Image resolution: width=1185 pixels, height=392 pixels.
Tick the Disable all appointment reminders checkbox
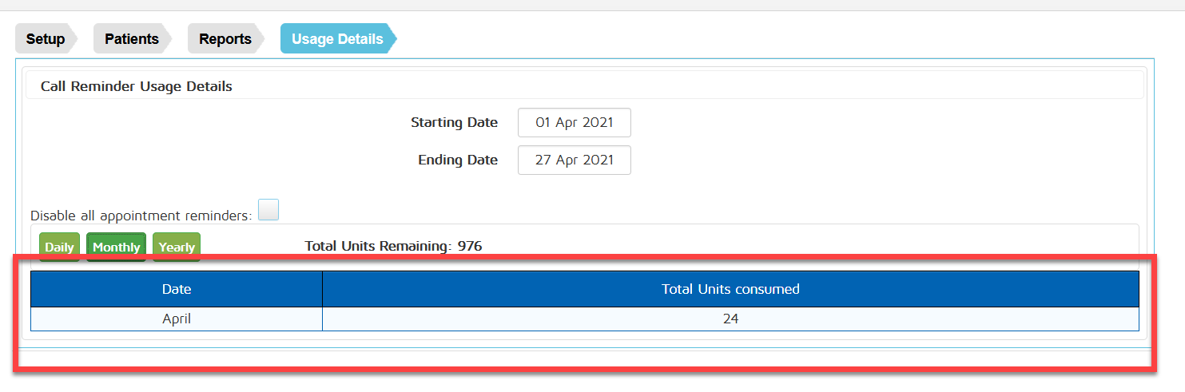click(x=268, y=210)
